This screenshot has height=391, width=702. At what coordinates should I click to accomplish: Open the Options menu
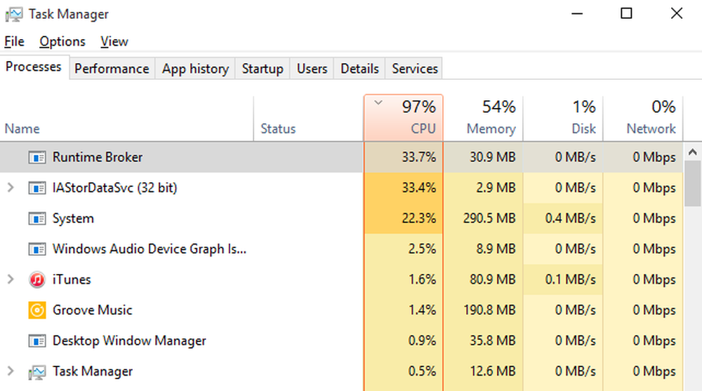point(62,41)
